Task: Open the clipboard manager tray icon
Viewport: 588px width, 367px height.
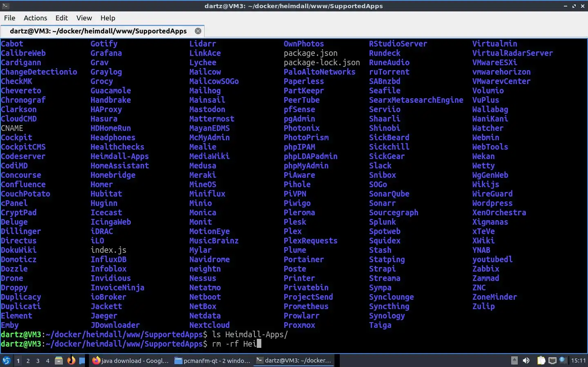Action: pos(541,360)
